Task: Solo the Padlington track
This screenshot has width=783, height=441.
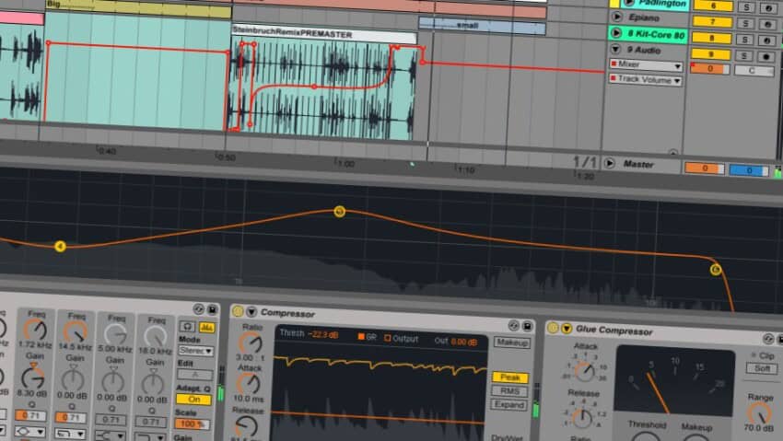Action: pos(746,7)
